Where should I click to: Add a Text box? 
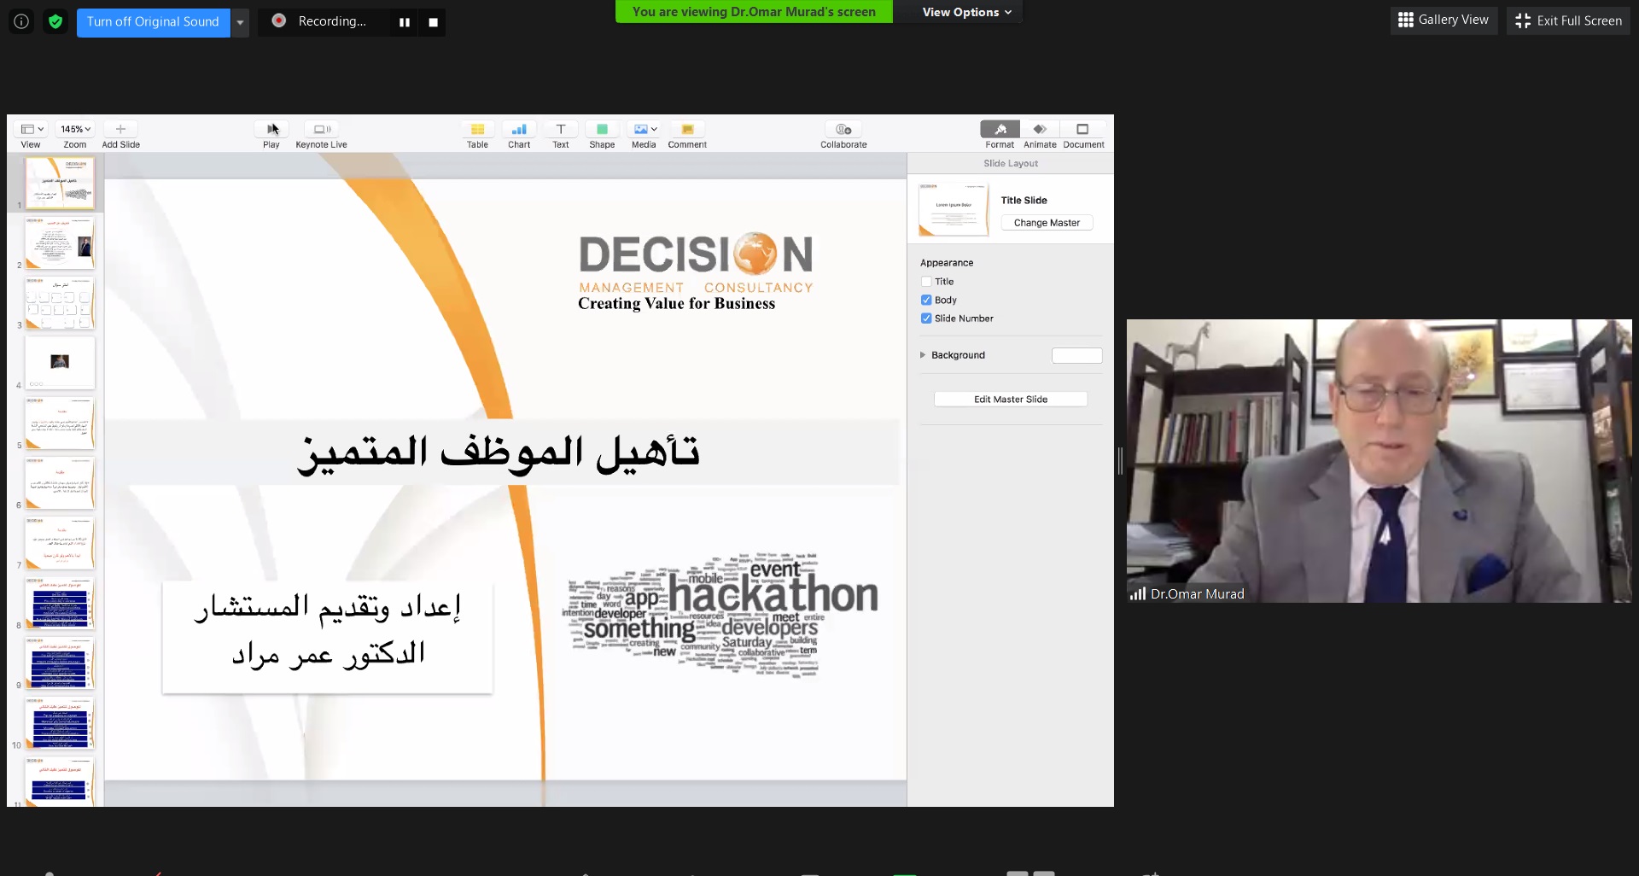pyautogui.click(x=560, y=130)
